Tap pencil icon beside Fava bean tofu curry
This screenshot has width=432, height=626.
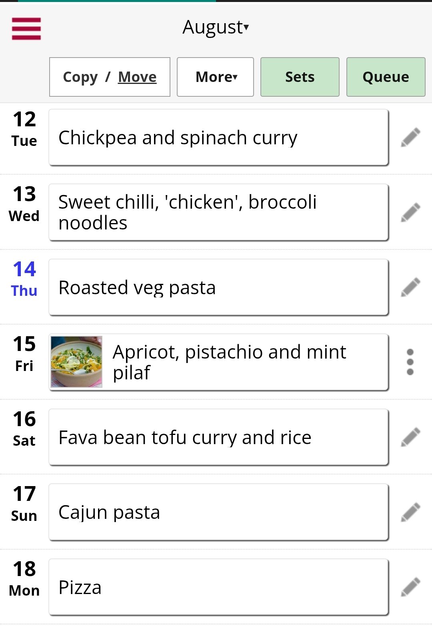pos(410,437)
